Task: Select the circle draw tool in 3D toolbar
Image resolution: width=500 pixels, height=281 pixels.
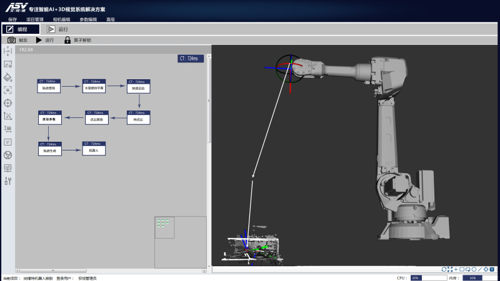Action: (x=474, y=269)
